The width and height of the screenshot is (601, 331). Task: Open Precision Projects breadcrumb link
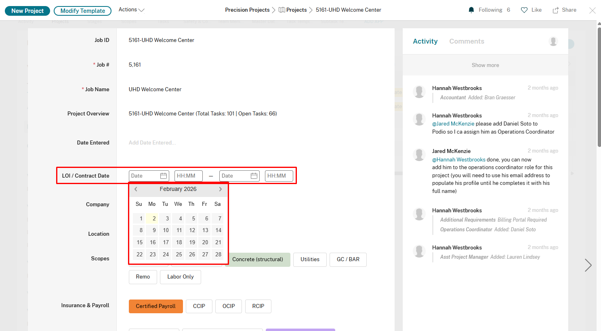[247, 10]
